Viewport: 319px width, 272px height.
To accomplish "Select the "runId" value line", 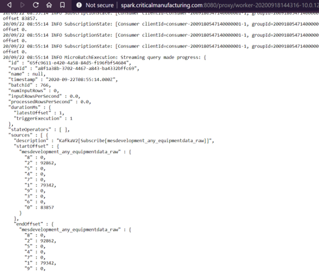I will point(74,68).
